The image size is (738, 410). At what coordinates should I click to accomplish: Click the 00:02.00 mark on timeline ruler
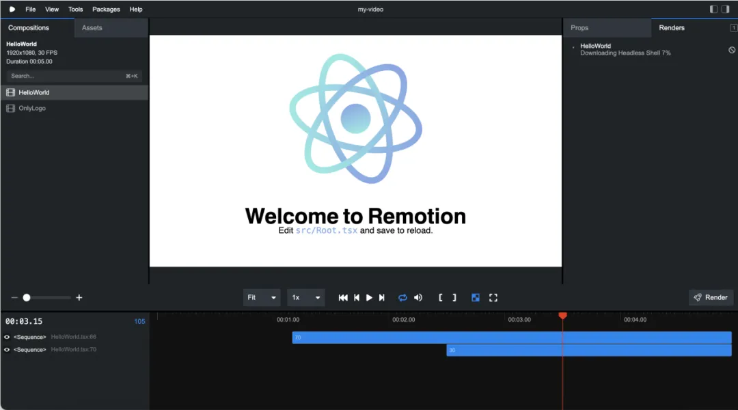[x=404, y=320]
